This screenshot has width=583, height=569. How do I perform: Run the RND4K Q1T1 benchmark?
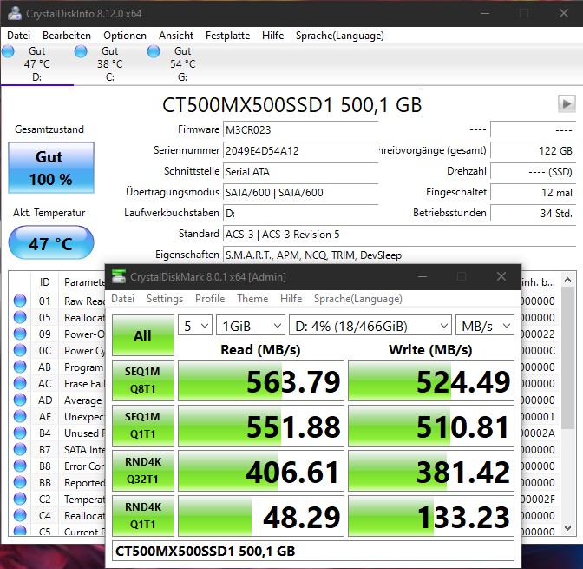pyautogui.click(x=143, y=516)
